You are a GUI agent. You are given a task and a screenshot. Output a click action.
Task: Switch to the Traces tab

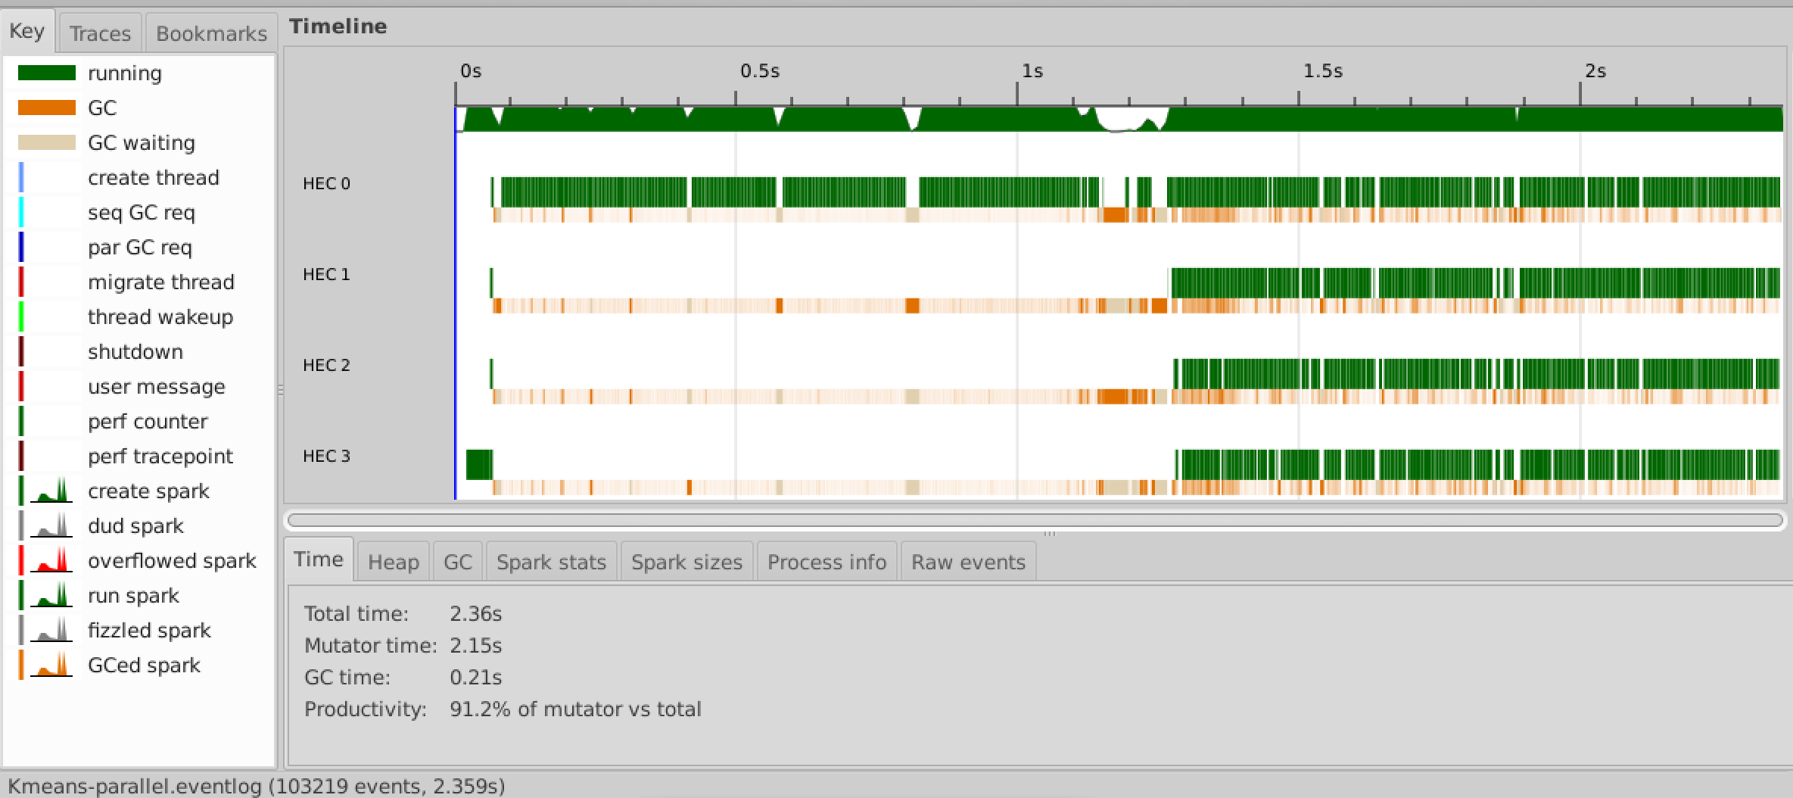tap(100, 33)
